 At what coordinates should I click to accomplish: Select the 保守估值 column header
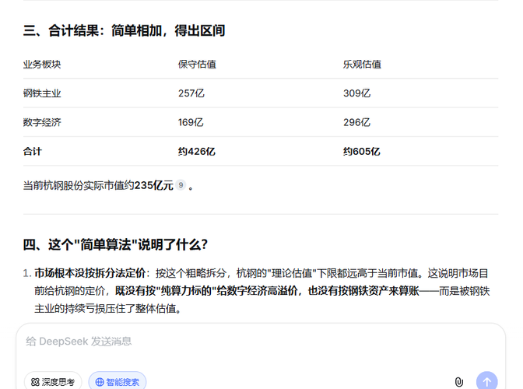coord(197,65)
